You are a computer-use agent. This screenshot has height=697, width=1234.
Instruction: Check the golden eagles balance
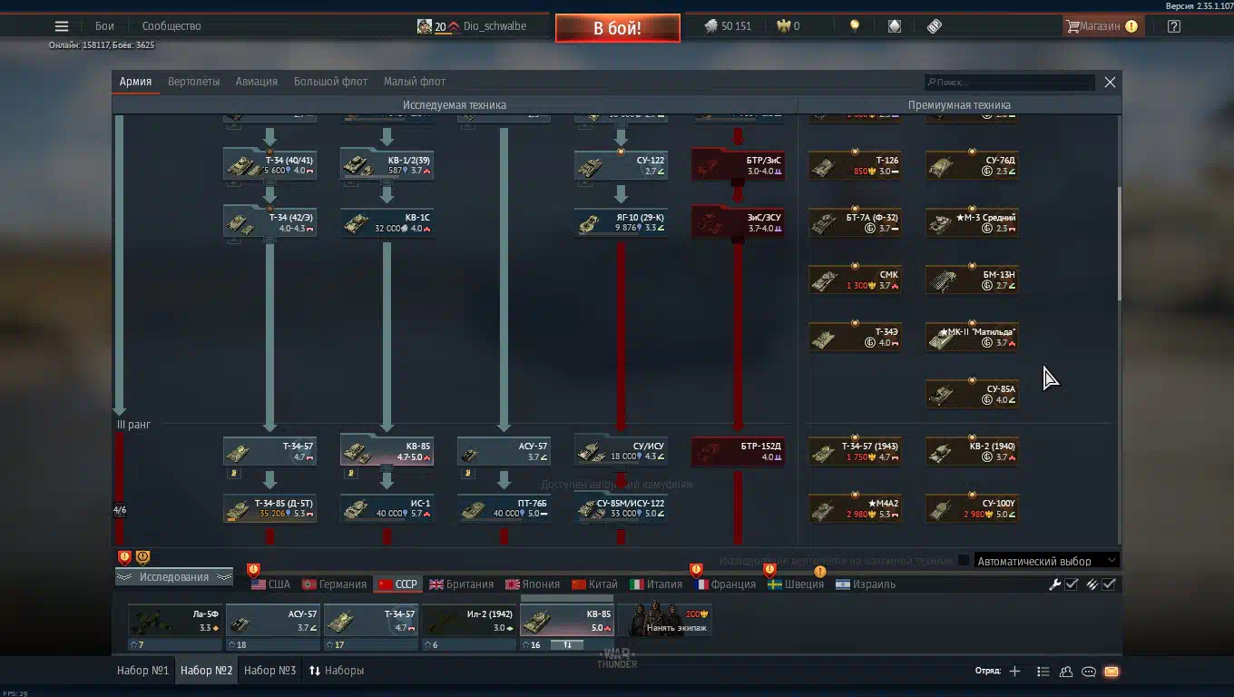pyautogui.click(x=788, y=26)
